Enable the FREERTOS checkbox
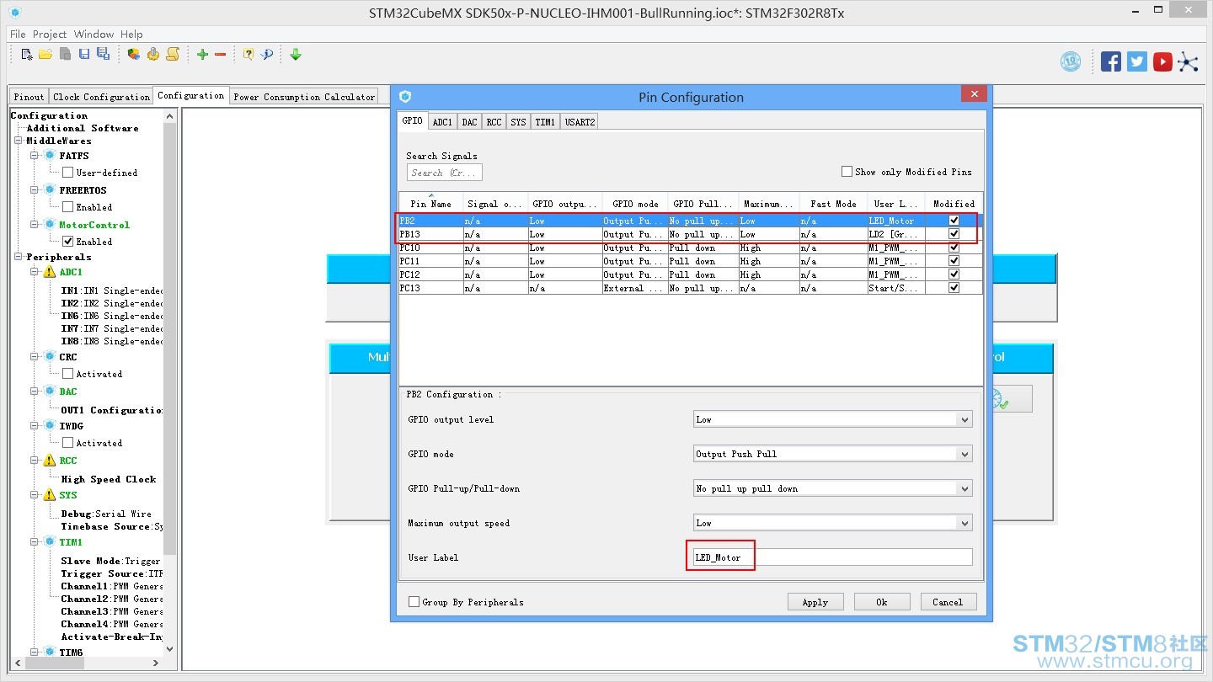The height and width of the screenshot is (682, 1213). coord(68,206)
